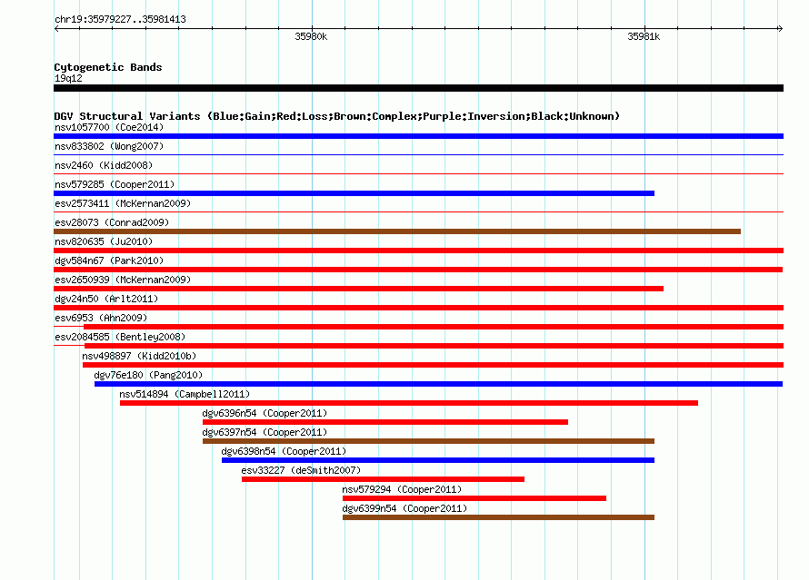Select the dgv584n67 red loss bar
809x580 pixels.
coord(418,270)
